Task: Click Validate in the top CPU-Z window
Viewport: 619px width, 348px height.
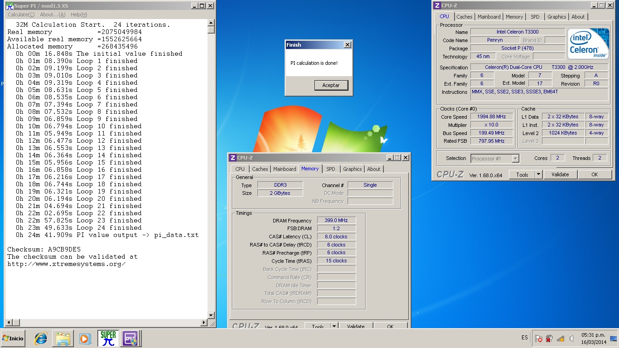Action: 560,174
